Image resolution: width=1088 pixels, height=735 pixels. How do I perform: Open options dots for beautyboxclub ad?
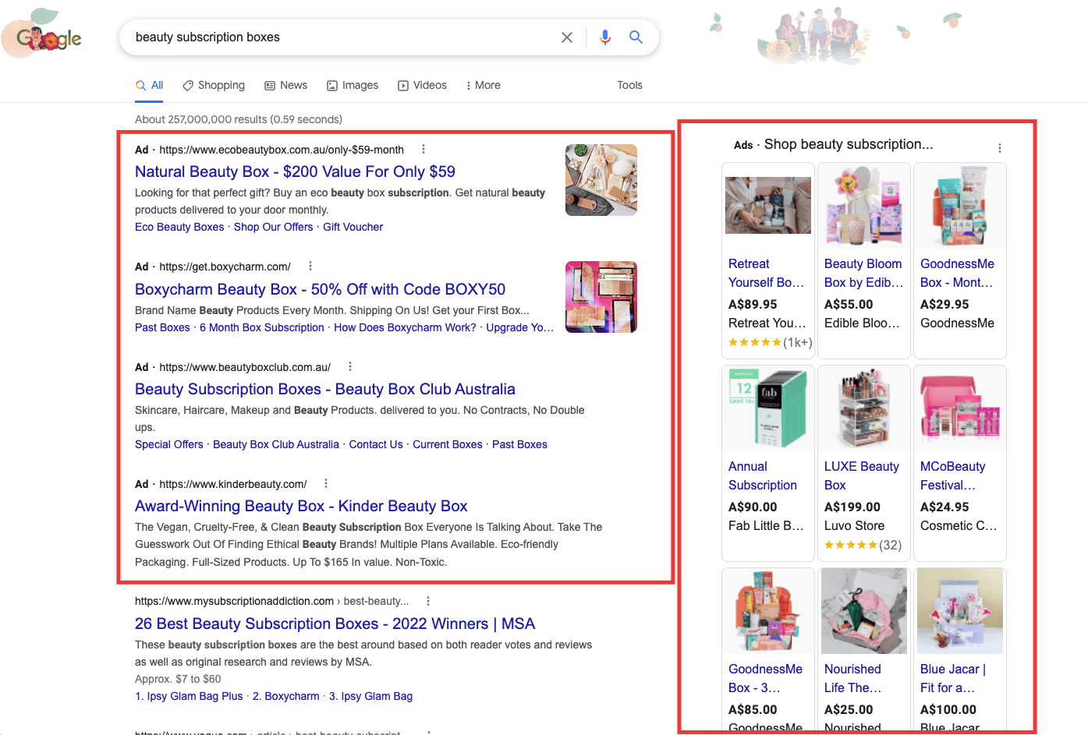(350, 366)
